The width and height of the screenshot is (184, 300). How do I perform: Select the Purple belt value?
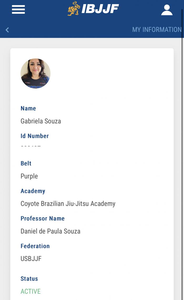click(x=29, y=176)
